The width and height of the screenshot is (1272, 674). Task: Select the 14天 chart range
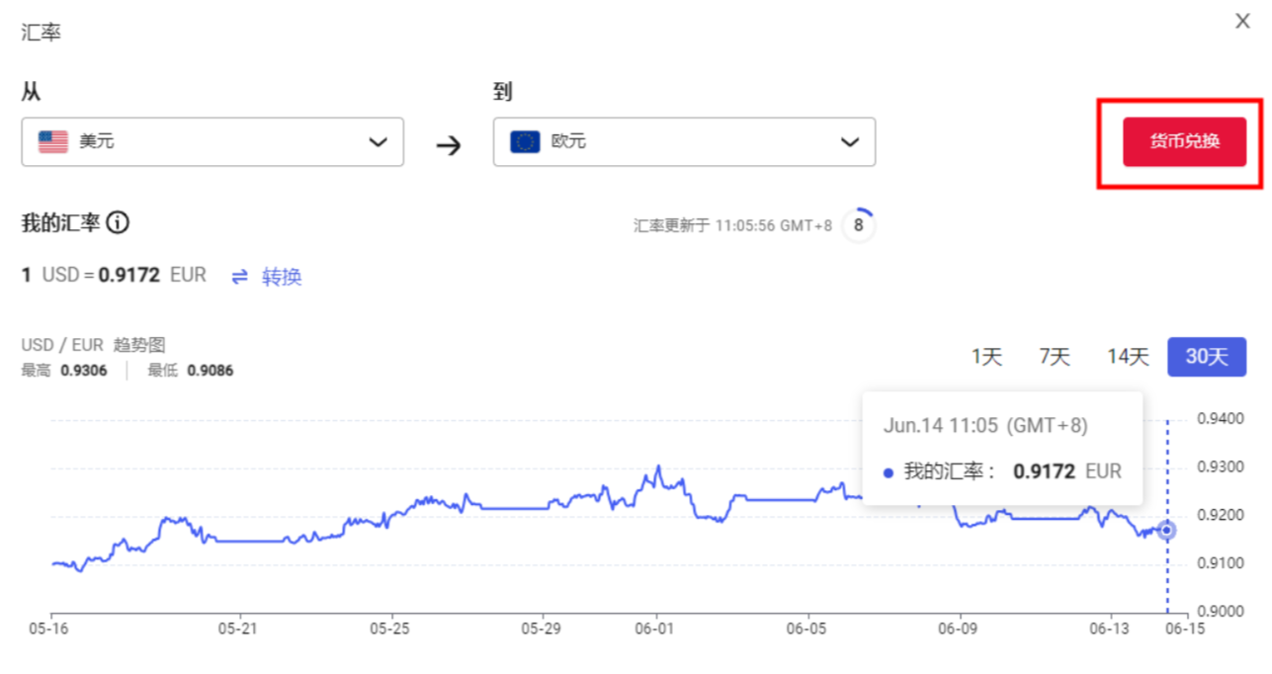click(x=1127, y=357)
